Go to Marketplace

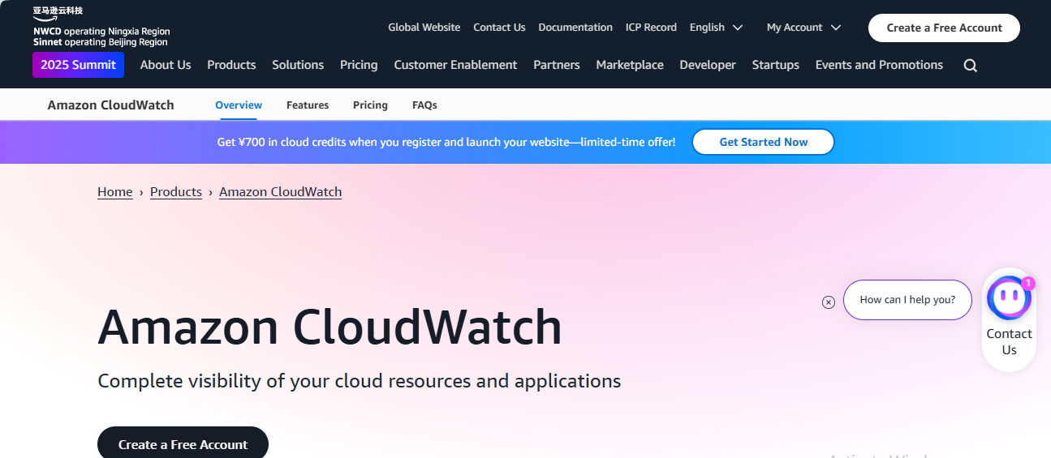pyautogui.click(x=630, y=65)
